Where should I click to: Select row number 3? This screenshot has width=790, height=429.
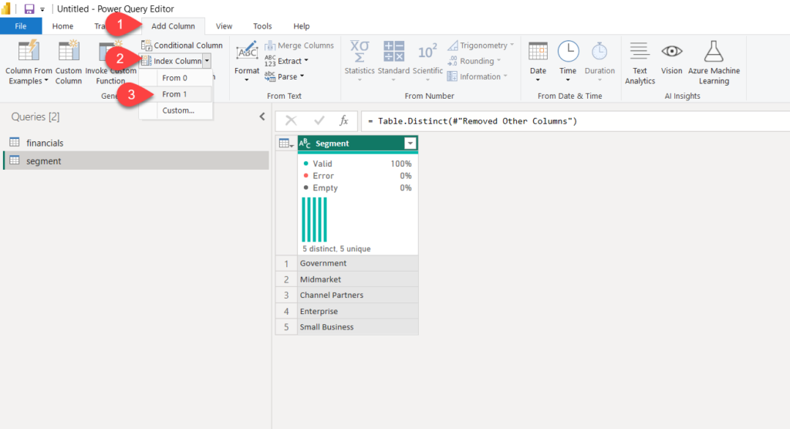click(x=286, y=296)
